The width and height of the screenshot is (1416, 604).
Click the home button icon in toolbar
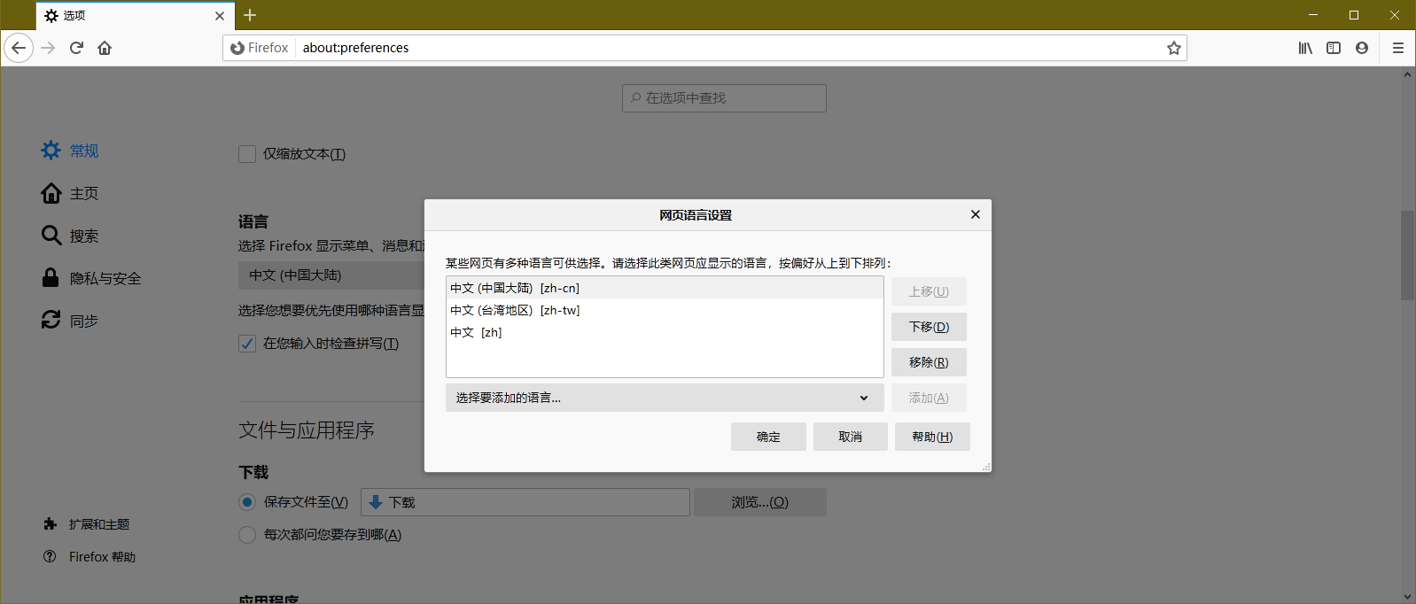pos(105,48)
